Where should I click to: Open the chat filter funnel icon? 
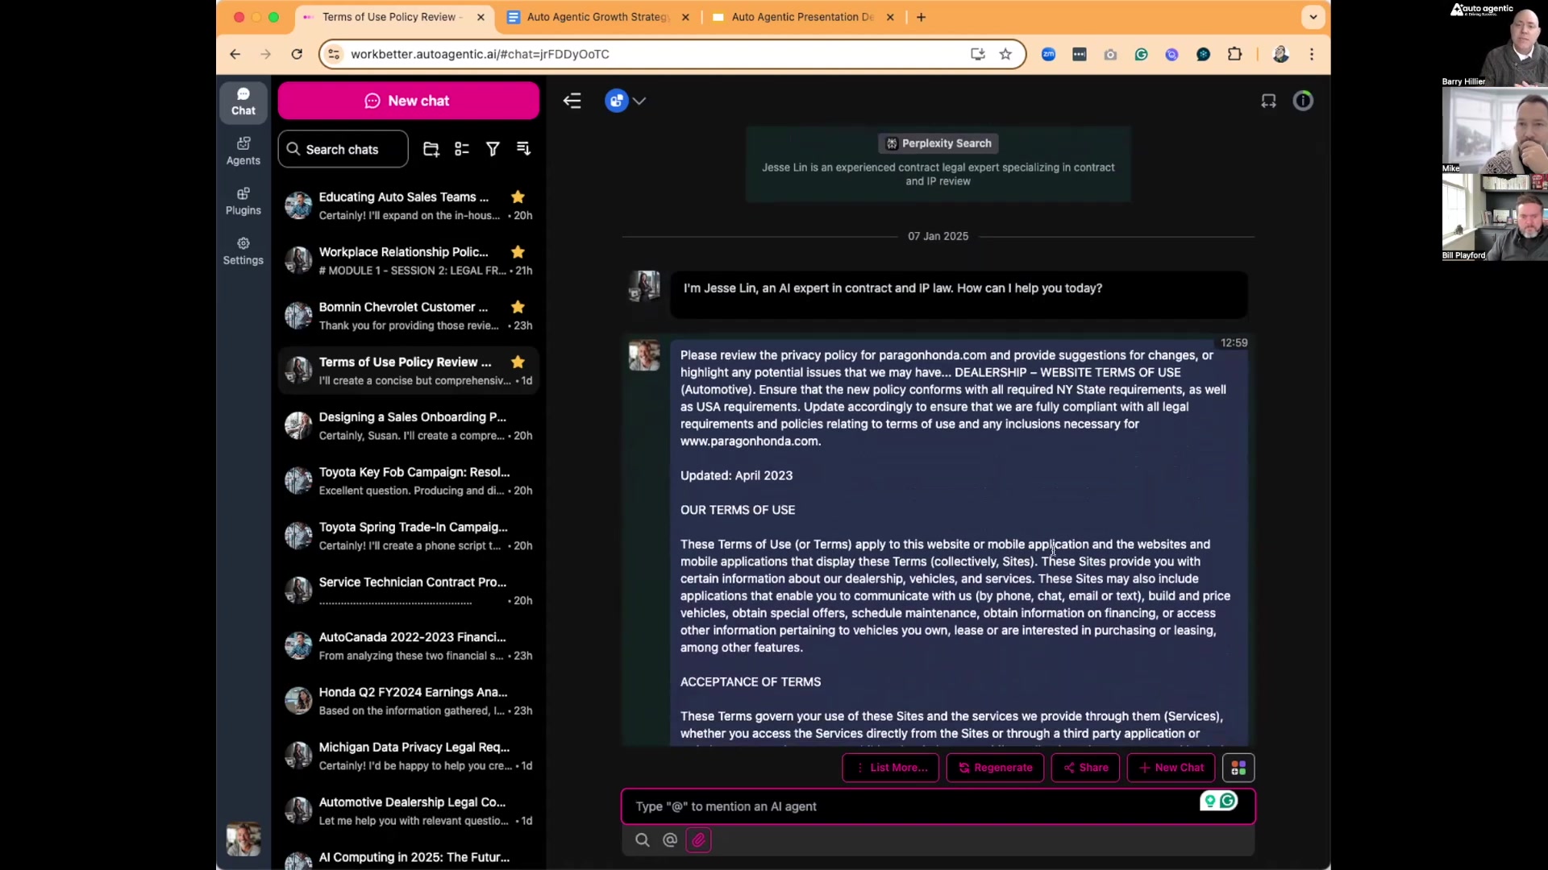coord(493,149)
